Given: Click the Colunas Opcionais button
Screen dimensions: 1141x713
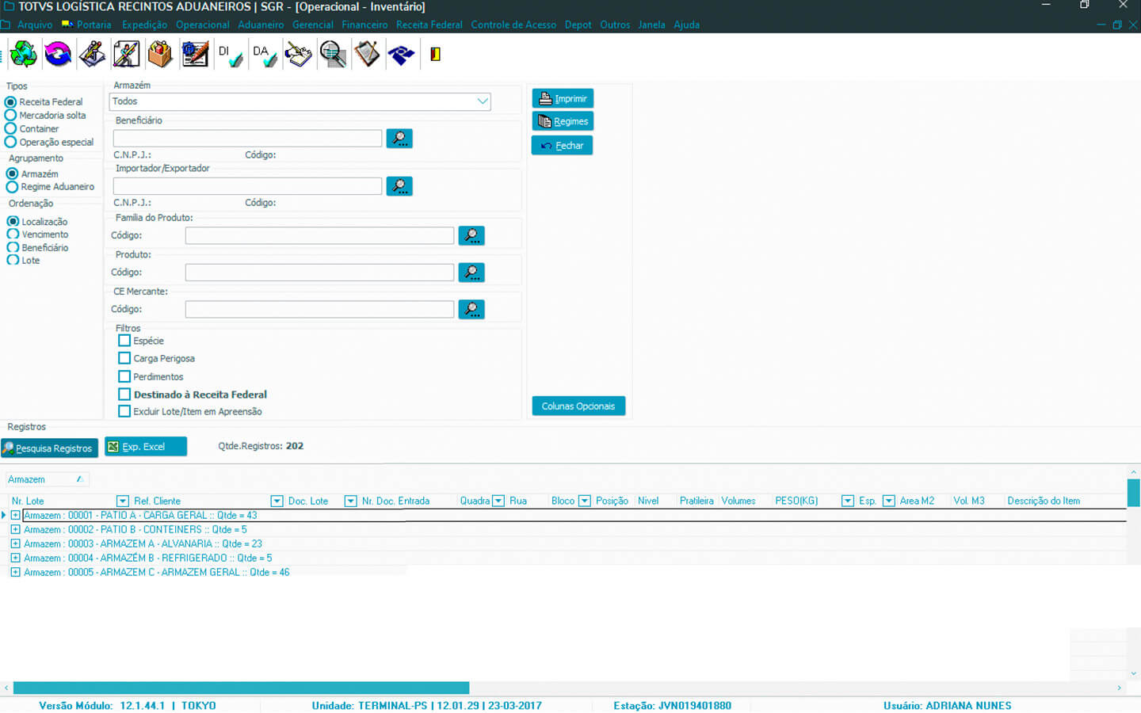Looking at the screenshot, I should [x=578, y=406].
